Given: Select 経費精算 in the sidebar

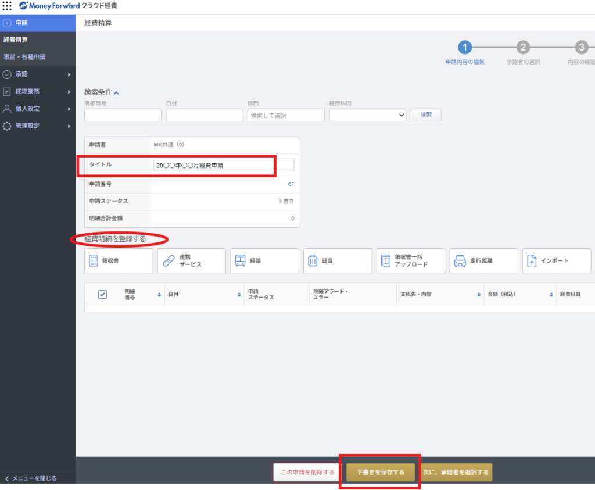Looking at the screenshot, I should click(16, 40).
